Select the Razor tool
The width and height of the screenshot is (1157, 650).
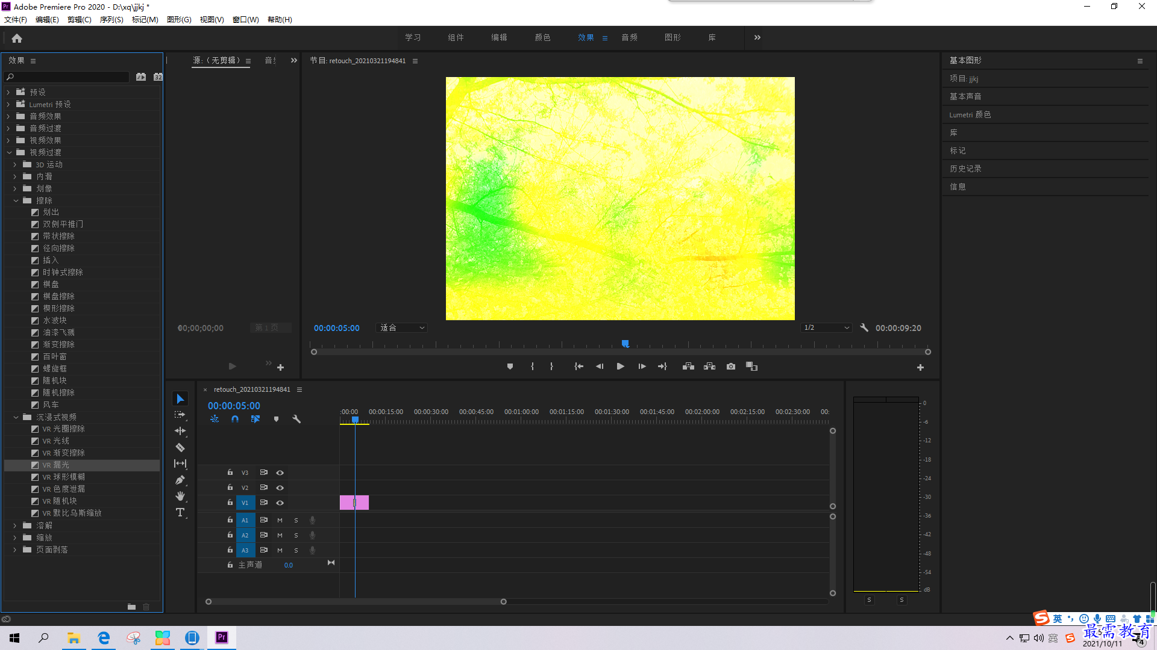[180, 447]
